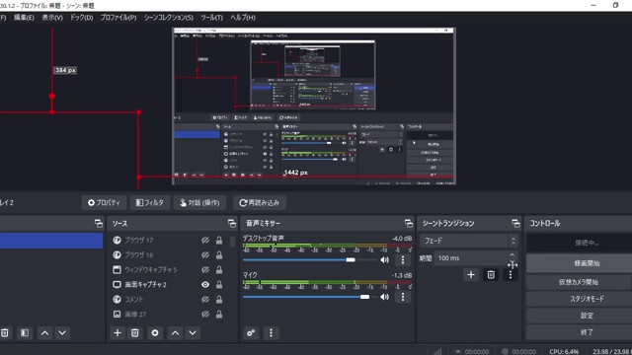Show the ウィンドウキャプチャ 5 source
Image resolution: width=632 pixels, height=355 pixels.
click(205, 269)
